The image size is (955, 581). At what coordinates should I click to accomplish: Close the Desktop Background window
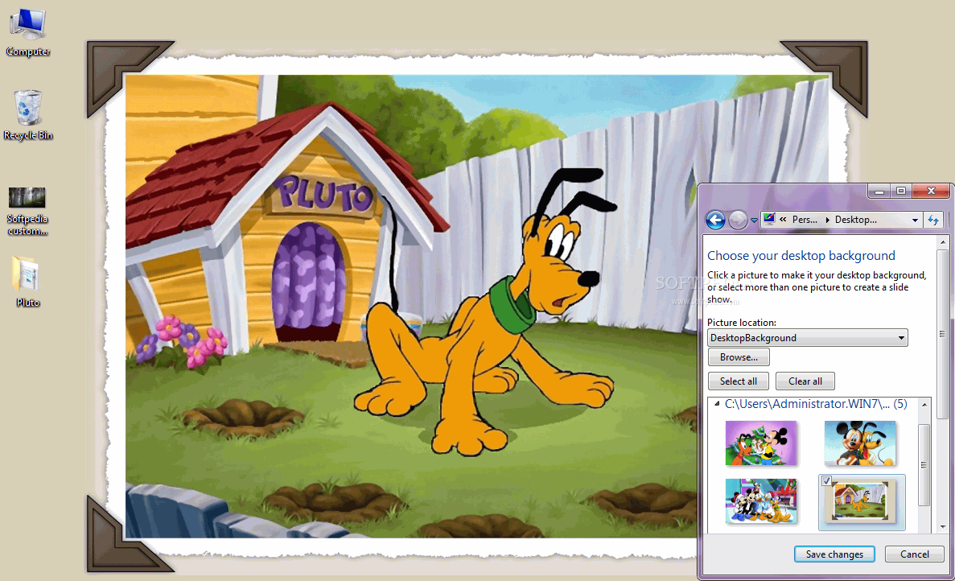931,192
